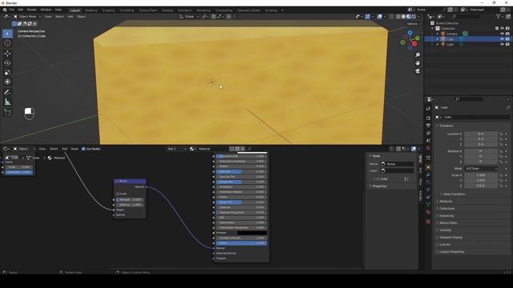The image size is (513, 288).
Task: Click the Bump node header
Action: (x=130, y=181)
